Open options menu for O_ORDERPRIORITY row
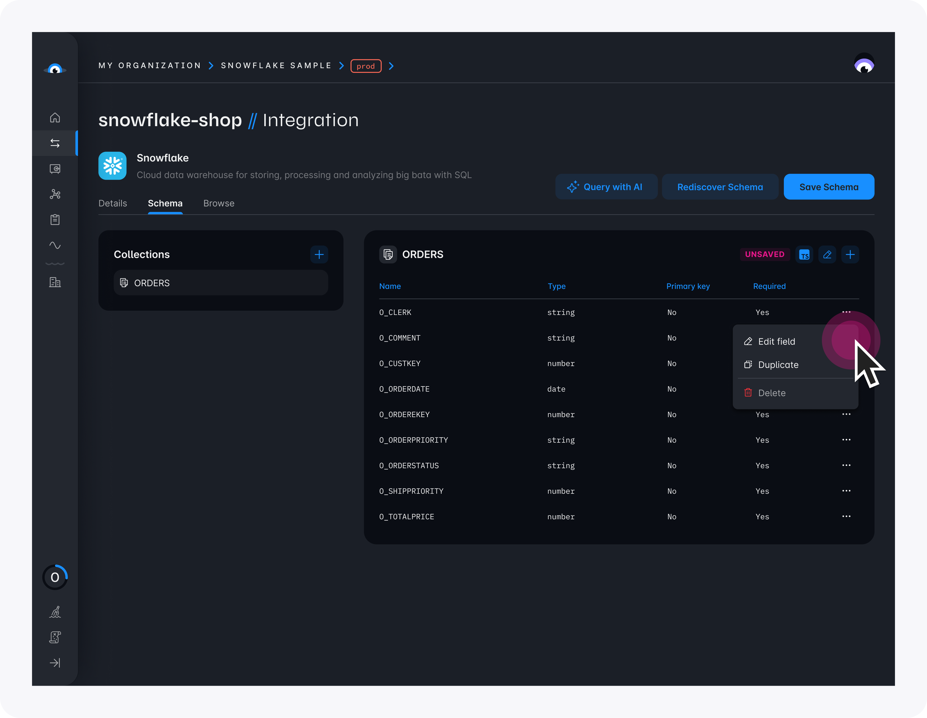The height and width of the screenshot is (718, 927). point(846,439)
